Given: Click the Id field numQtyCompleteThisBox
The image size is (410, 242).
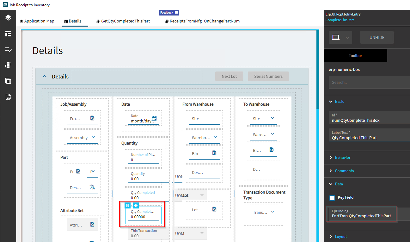Looking at the screenshot, I should pos(369,117).
